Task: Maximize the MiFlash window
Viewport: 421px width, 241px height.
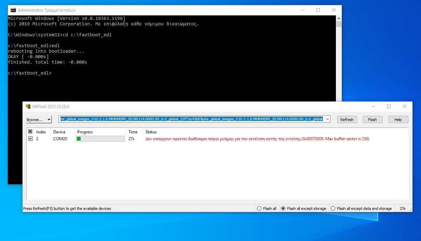Action: coord(389,106)
